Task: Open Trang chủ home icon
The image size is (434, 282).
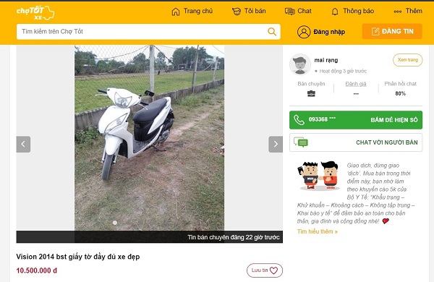Action: click(176, 12)
